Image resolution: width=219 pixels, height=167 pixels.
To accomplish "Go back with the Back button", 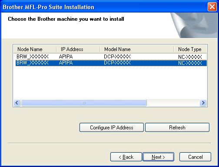I will (x=126, y=157).
